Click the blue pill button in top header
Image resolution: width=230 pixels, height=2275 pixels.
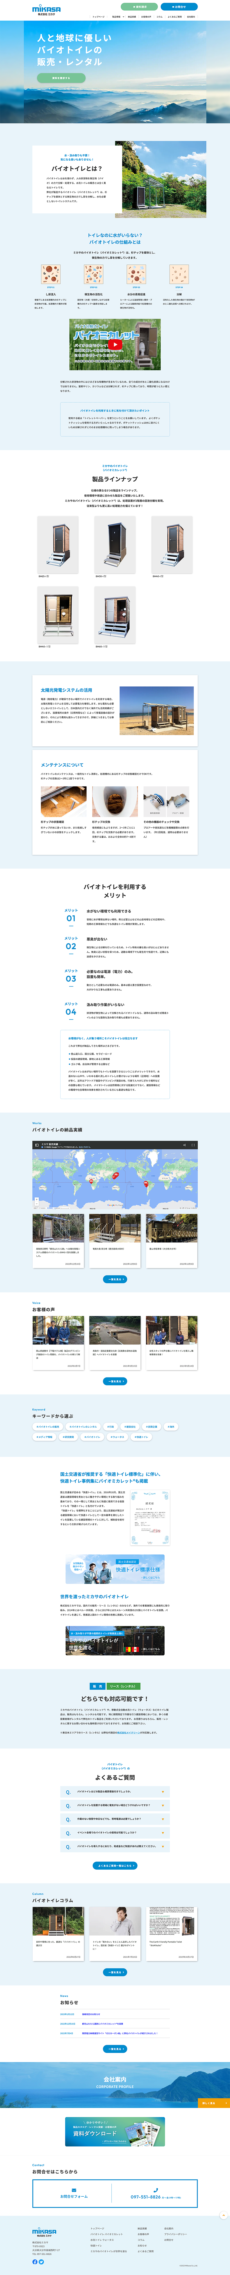179,6
